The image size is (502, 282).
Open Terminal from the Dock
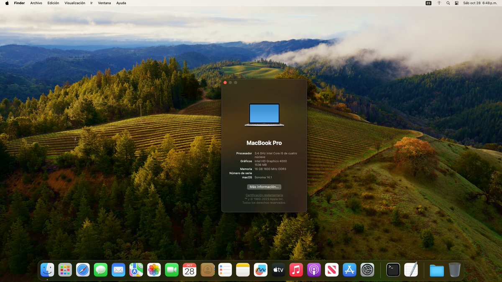pyautogui.click(x=392, y=269)
